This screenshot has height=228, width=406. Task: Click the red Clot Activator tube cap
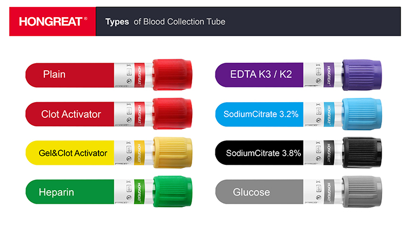pos(171,113)
